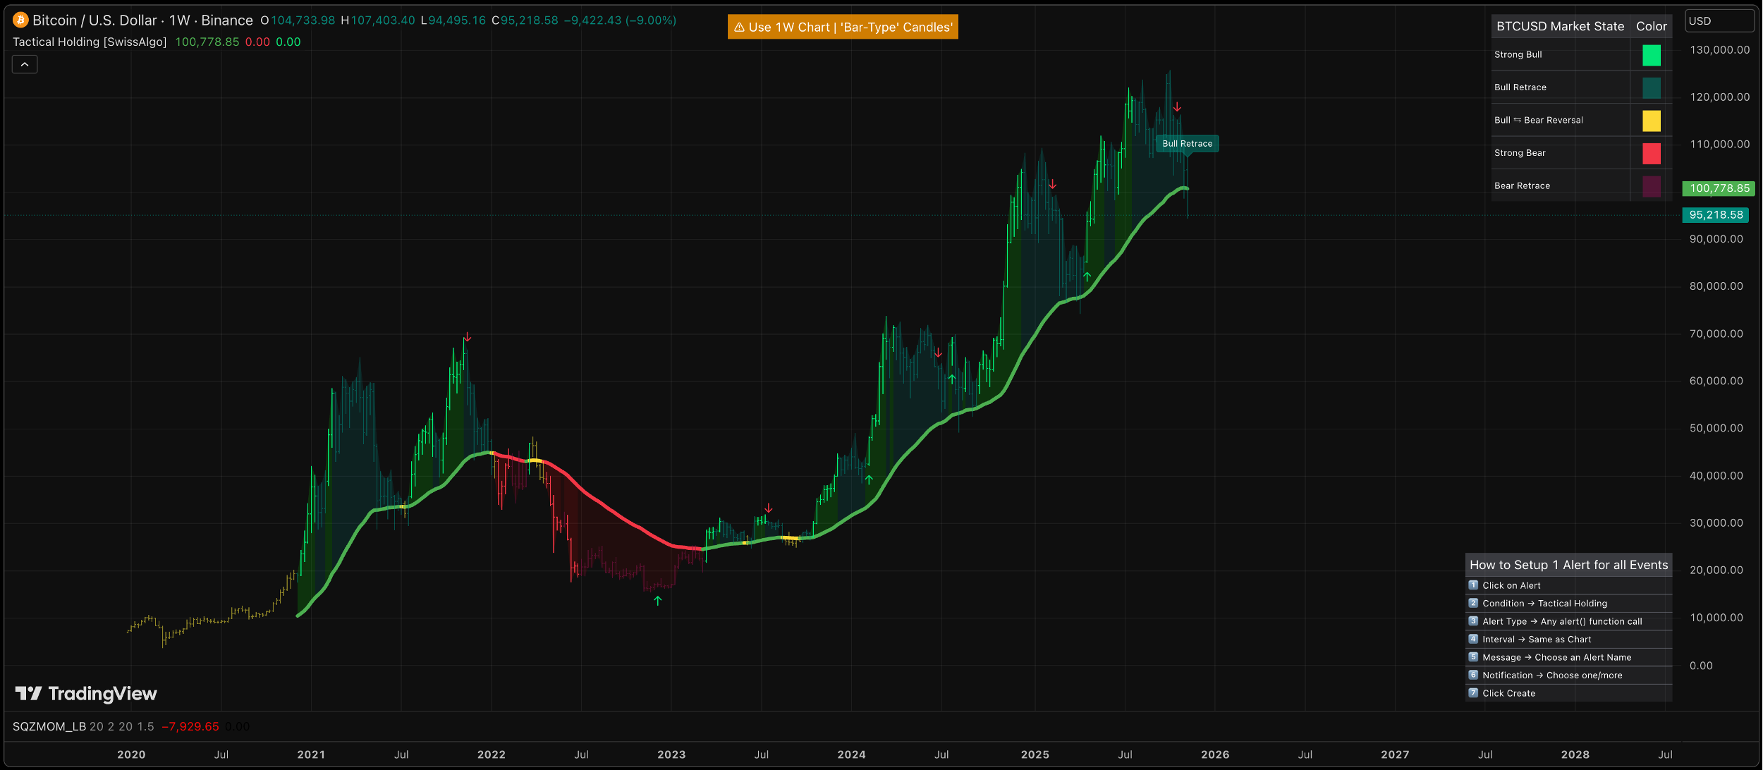This screenshot has height=770, width=1763.
Task: Click the green up arrow below the 2022 bottom
Action: (x=657, y=601)
